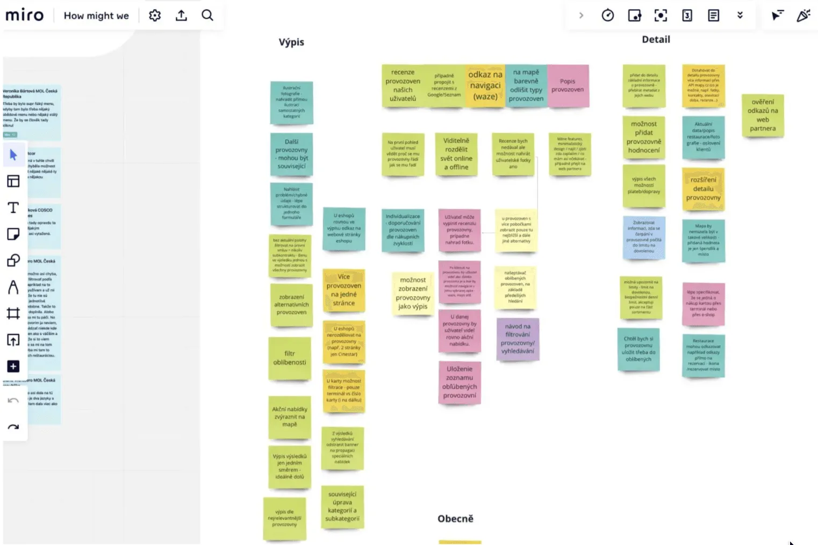The height and width of the screenshot is (545, 818).
Task: Select the Shapes tool
Action: (13, 261)
